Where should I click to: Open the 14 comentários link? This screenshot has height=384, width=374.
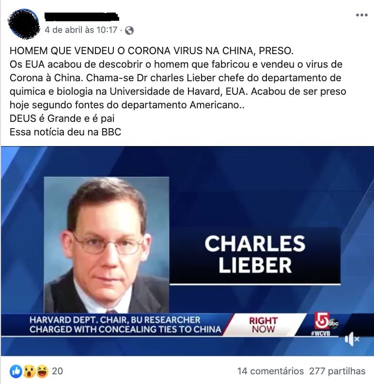(x=270, y=371)
